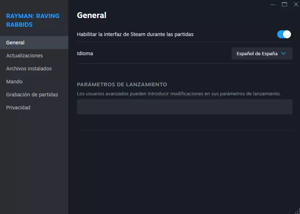The width and height of the screenshot is (300, 214).
Task: Click the window resize grip corner
Action: [298, 212]
